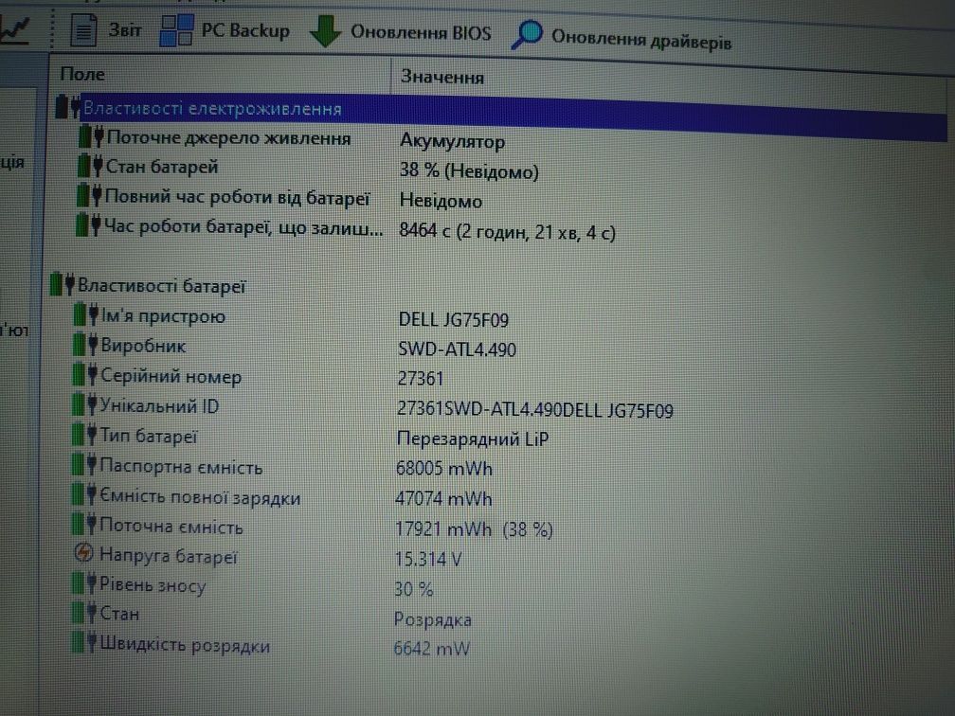This screenshot has height=716, width=955.
Task: Click battery icon beside Унікальний ID
Action: pos(84,404)
